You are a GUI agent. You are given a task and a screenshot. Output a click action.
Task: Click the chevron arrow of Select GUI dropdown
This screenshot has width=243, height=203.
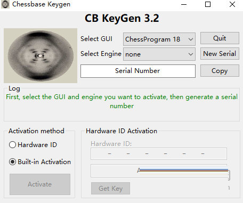(191, 39)
